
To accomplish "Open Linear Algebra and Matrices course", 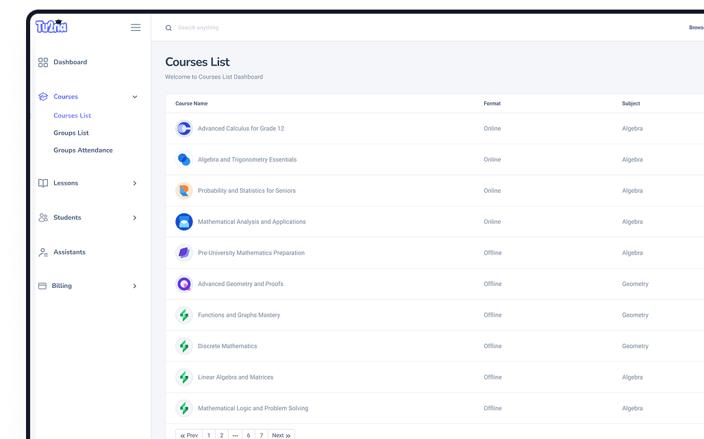I will (236, 377).
